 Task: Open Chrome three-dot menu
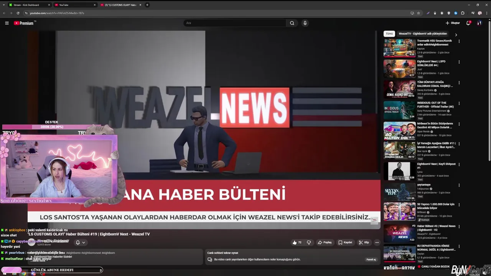coord(487,13)
